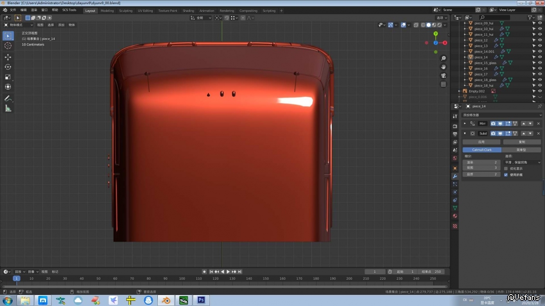
Task: Open the 渲染 menu in the top bar
Action: point(34,10)
